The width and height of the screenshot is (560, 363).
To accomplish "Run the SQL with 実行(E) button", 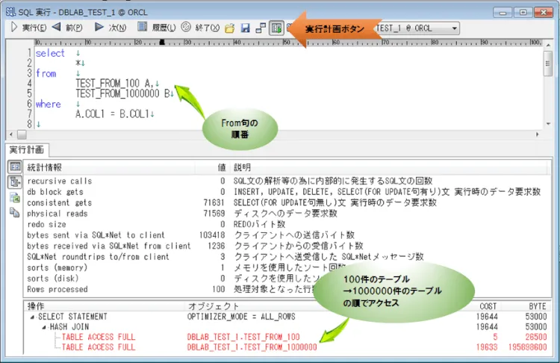I will pyautogui.click(x=28, y=28).
